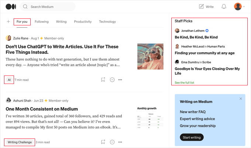Image resolution: width=251 pixels, height=148 pixels.
Task: Open the ChatGPT article thumbnail image
Action: pyautogui.click(x=150, y=57)
